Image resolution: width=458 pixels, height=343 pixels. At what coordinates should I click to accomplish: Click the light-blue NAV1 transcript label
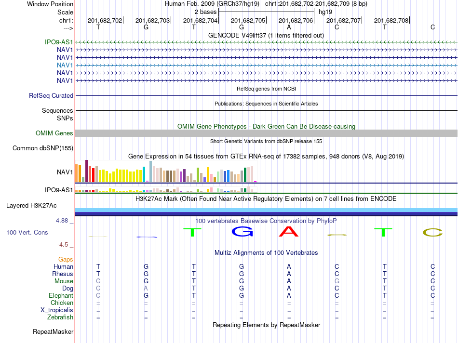(x=65, y=65)
